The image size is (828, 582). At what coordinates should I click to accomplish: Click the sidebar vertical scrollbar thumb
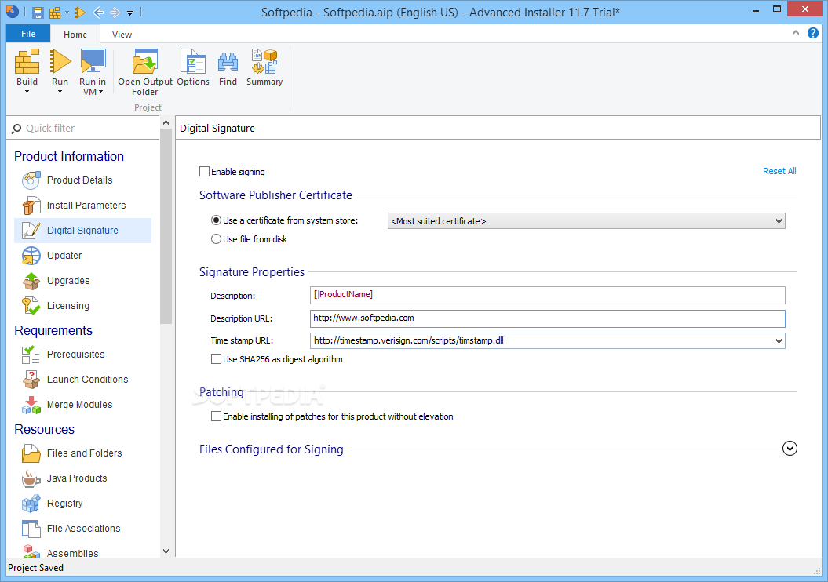coord(166,226)
